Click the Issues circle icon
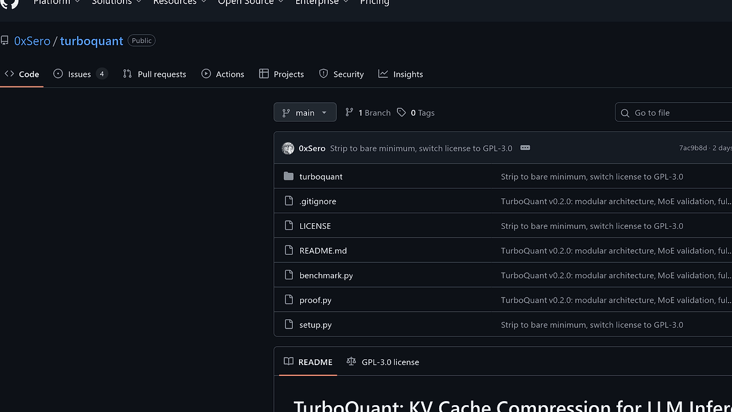The image size is (732, 412). click(58, 74)
